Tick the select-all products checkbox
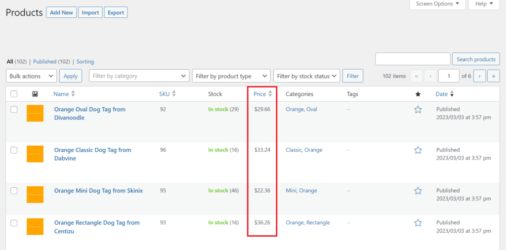This screenshot has width=506, height=250. pos(14,94)
